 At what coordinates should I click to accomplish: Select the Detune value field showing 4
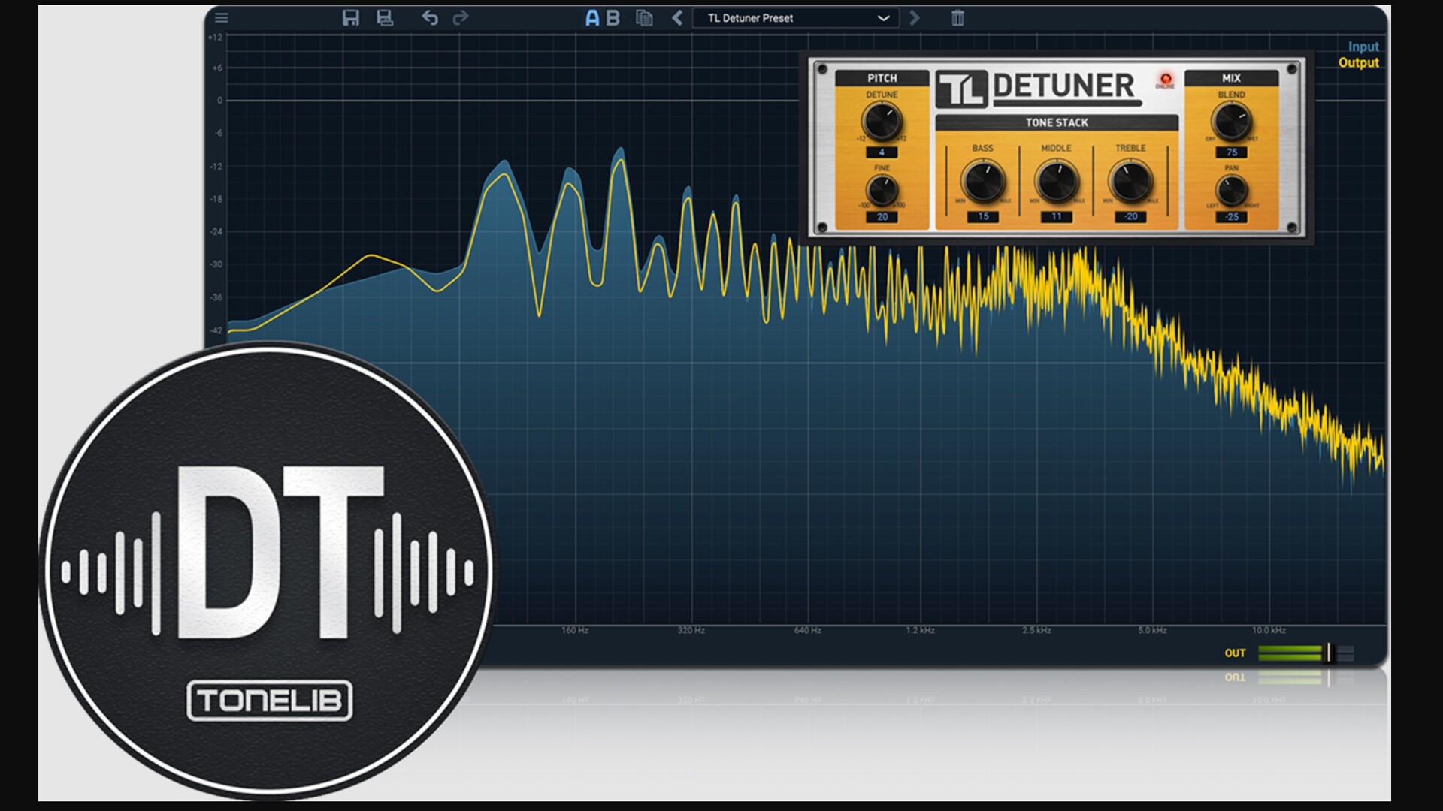pos(882,152)
